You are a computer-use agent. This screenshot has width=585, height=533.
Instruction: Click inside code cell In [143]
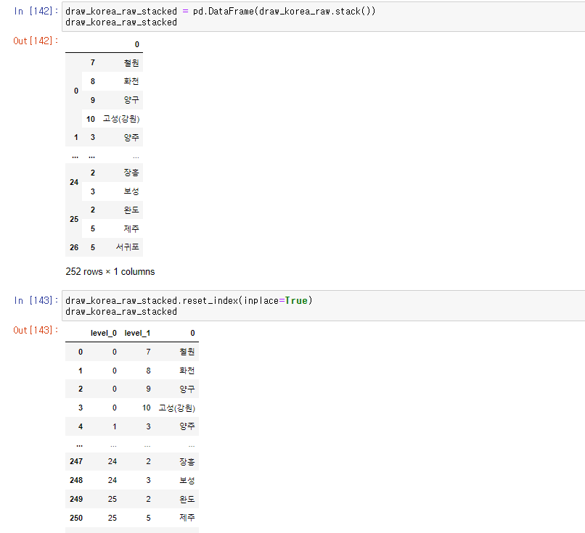[x=323, y=305]
